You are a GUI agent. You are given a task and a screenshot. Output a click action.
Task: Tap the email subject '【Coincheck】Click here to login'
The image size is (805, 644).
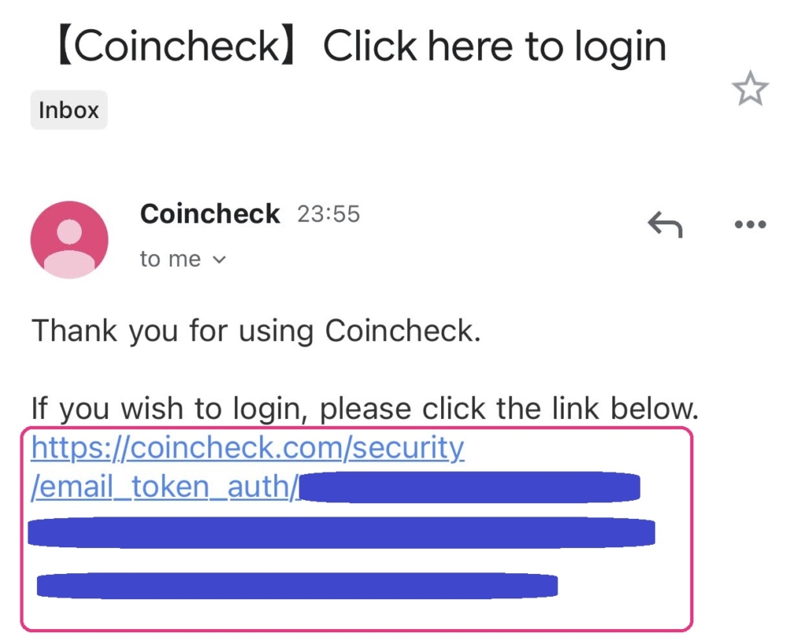pyautogui.click(x=360, y=46)
